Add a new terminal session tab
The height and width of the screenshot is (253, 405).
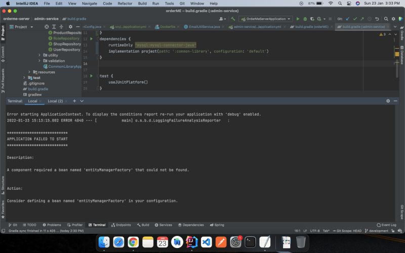coord(74,101)
